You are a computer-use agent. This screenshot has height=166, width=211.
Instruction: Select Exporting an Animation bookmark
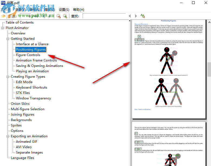pyautogui.click(x=29, y=136)
